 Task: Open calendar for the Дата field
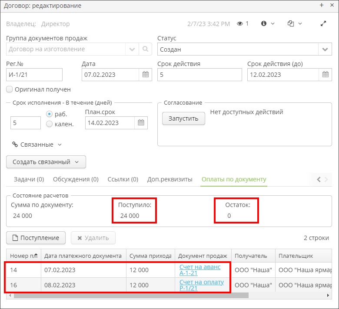[x=146, y=75]
